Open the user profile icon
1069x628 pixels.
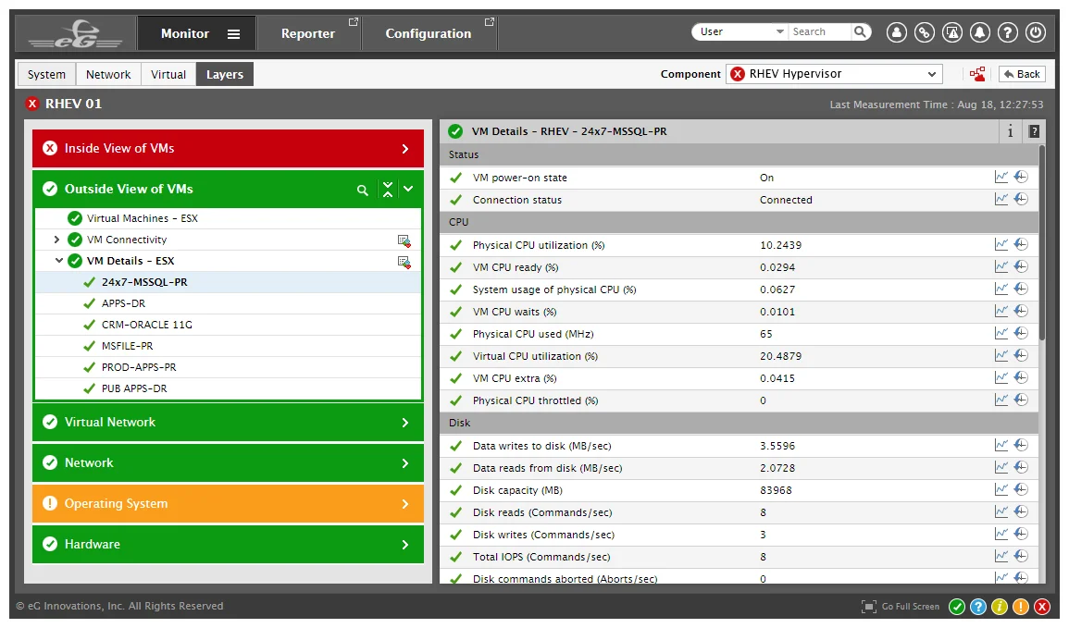tap(897, 32)
